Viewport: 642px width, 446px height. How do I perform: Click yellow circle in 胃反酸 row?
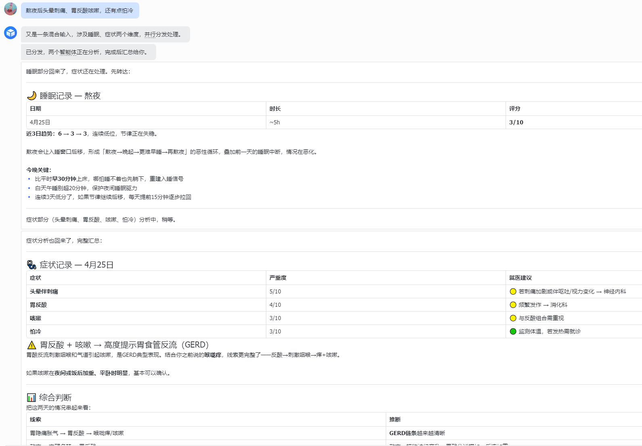pyautogui.click(x=513, y=305)
